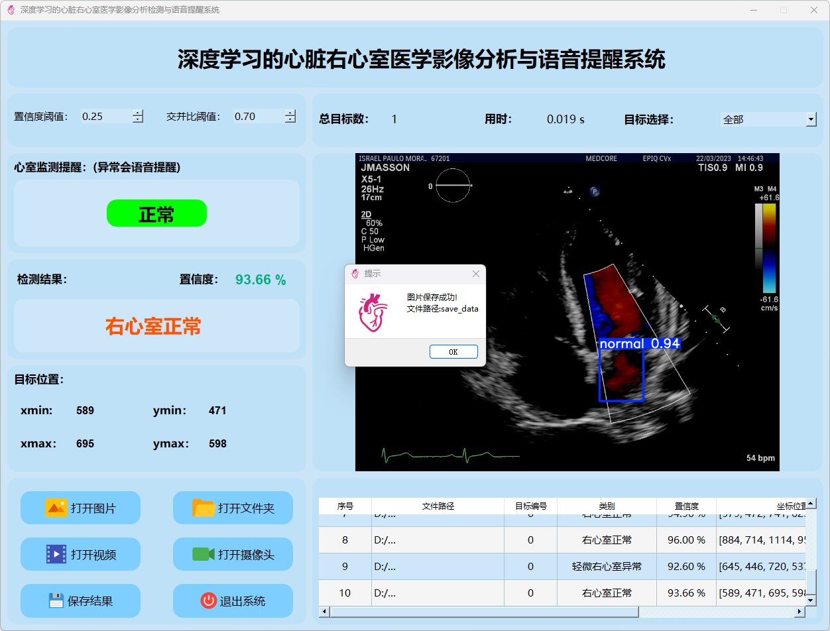Click the 目标选择 dropdown arrow
This screenshot has width=830, height=631.
(x=811, y=119)
